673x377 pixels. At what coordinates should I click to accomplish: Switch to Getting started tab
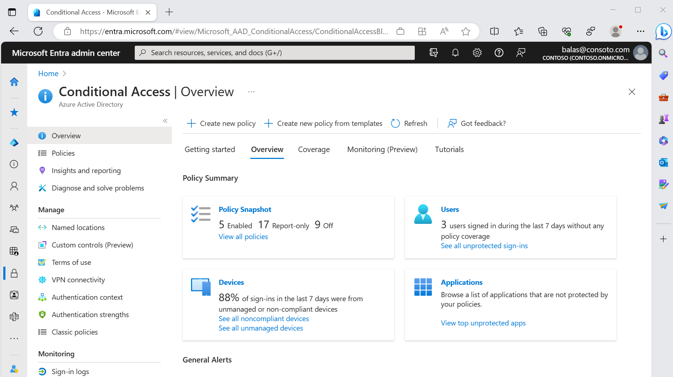(x=210, y=149)
